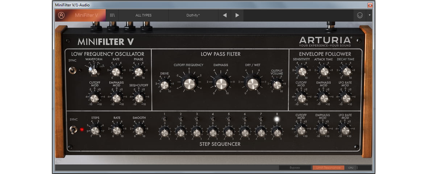Click the LFO PHASE knob
This screenshot has height=174, width=424.
pyautogui.click(x=138, y=72)
